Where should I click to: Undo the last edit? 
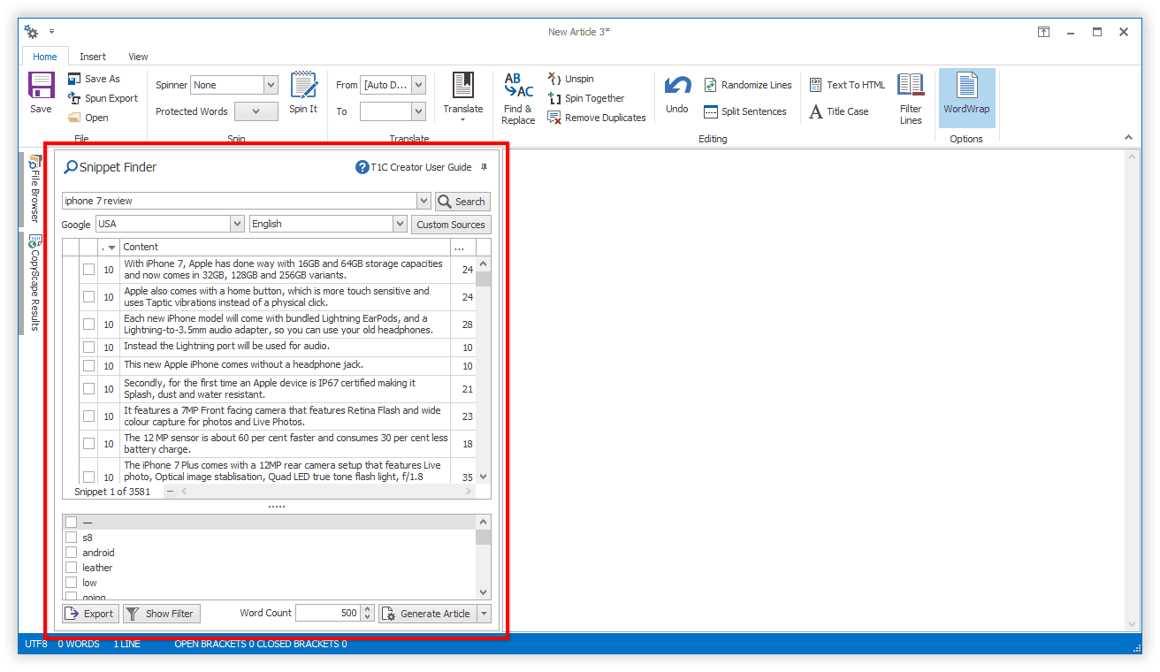pos(677,95)
